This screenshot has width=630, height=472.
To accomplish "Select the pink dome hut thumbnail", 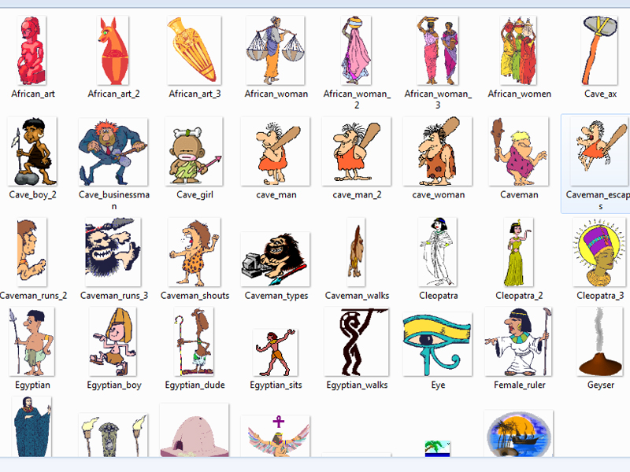I will point(194,430).
